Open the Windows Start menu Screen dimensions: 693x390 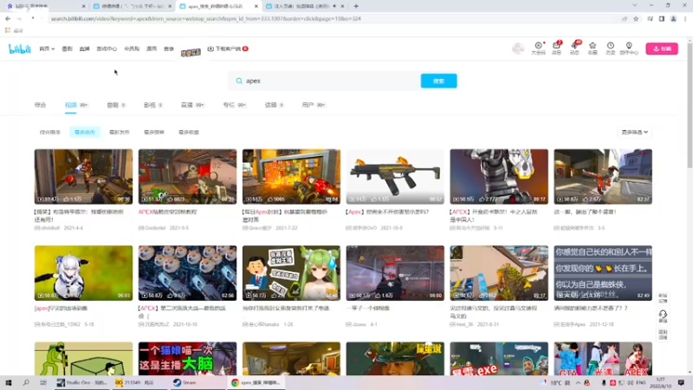8,382
